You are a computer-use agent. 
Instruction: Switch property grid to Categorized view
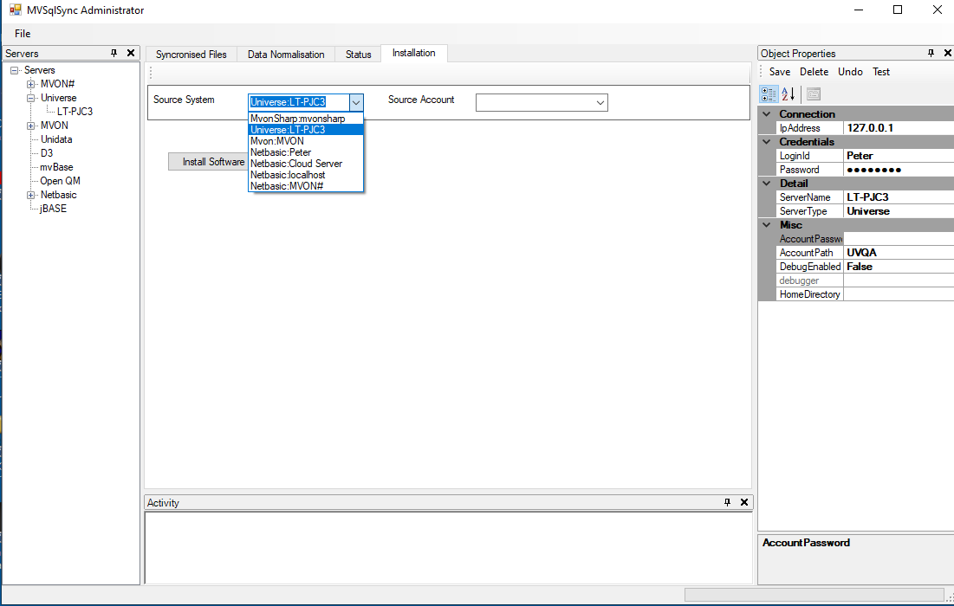click(x=769, y=94)
